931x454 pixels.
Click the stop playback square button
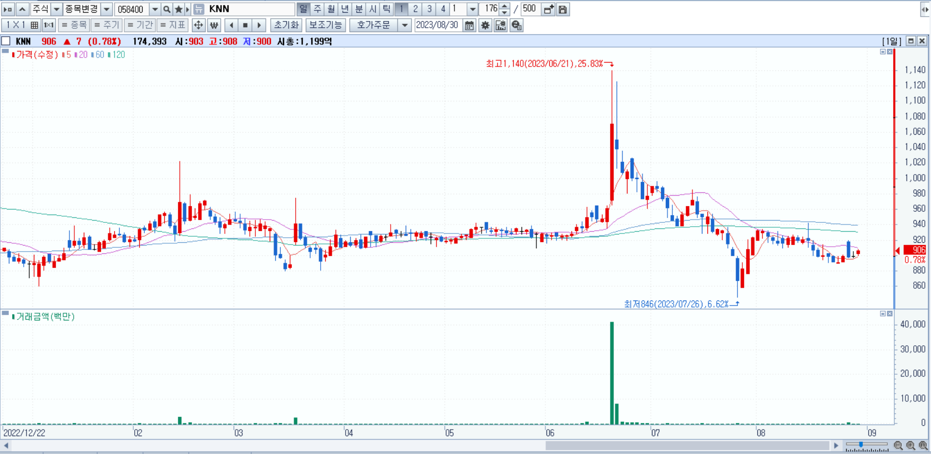tap(245, 25)
